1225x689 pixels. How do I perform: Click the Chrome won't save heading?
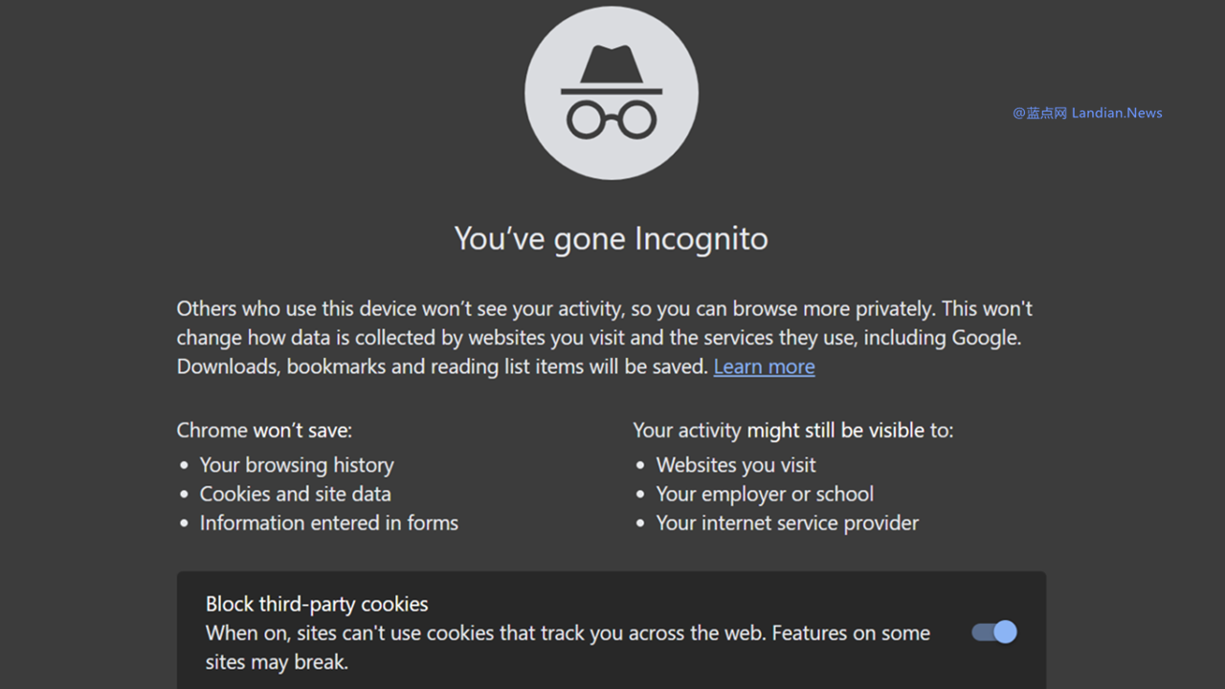[x=264, y=431]
